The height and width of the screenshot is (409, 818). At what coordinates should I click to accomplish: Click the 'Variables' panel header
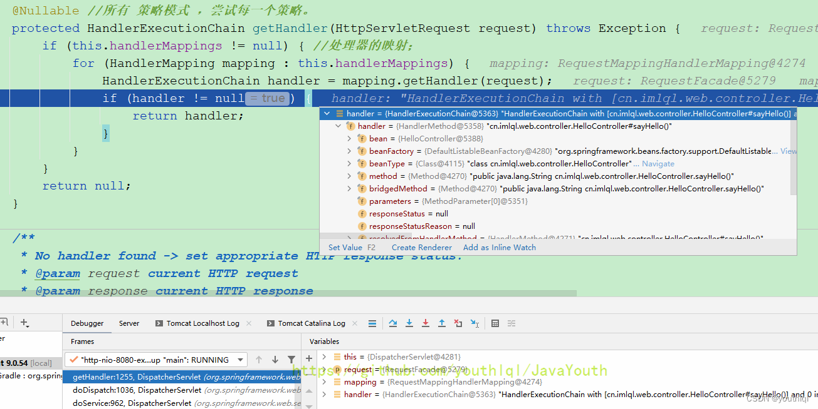[x=325, y=341]
